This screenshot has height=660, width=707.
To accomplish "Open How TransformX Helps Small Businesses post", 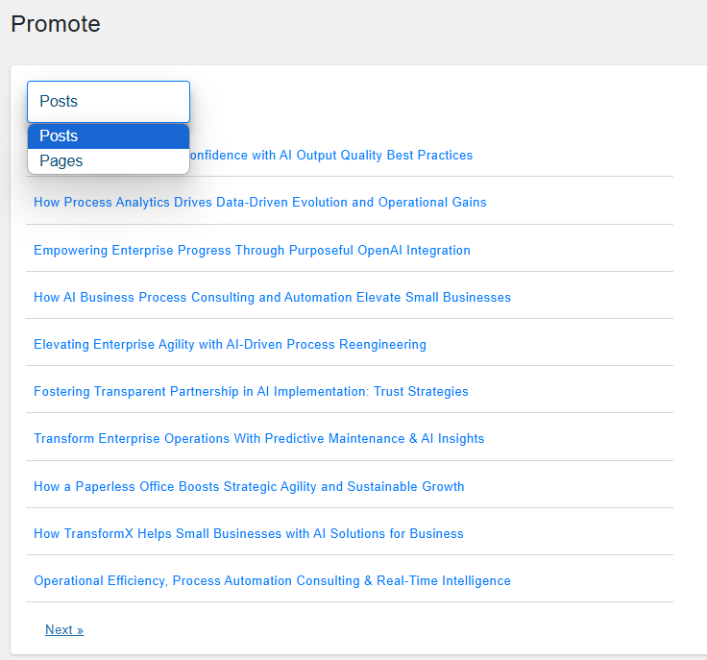I will point(249,534).
